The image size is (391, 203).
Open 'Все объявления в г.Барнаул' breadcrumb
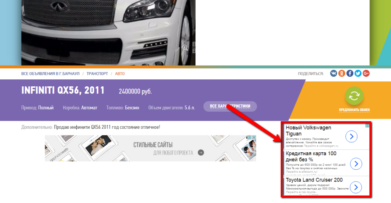(50, 73)
